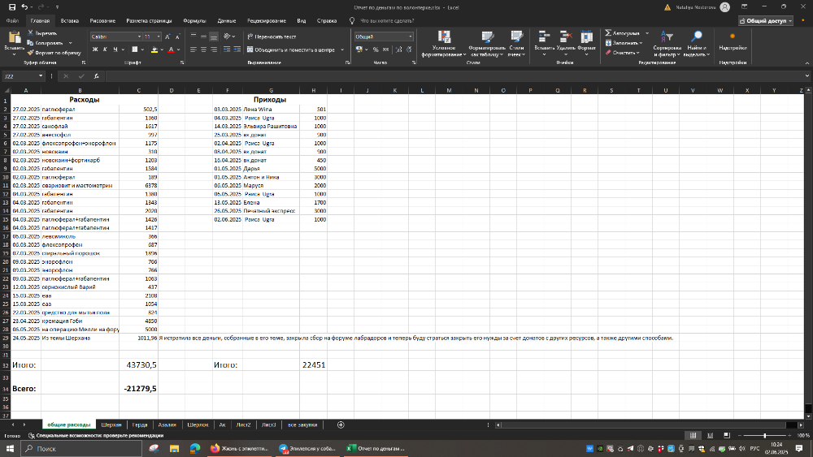Toggle bold formatting button
This screenshot has width=813, height=457.
(x=94, y=50)
